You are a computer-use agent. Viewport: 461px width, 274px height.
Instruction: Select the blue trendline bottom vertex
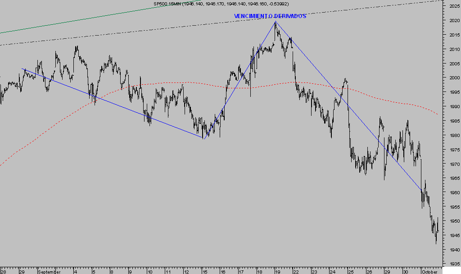[203, 138]
